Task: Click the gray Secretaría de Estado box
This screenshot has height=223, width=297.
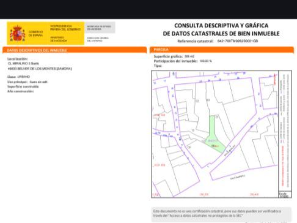Action: click(100, 28)
